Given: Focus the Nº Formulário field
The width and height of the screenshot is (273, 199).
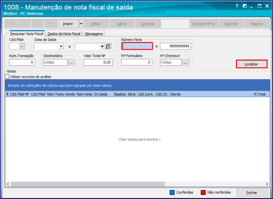Looking at the screenshot, I should coord(136,62).
